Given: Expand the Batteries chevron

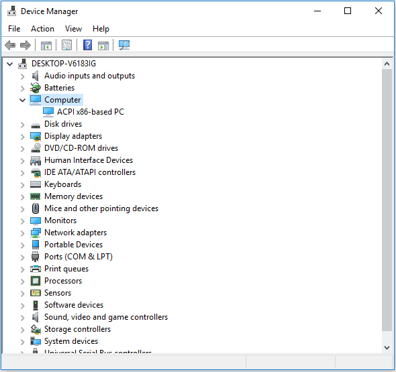Looking at the screenshot, I should [x=22, y=88].
